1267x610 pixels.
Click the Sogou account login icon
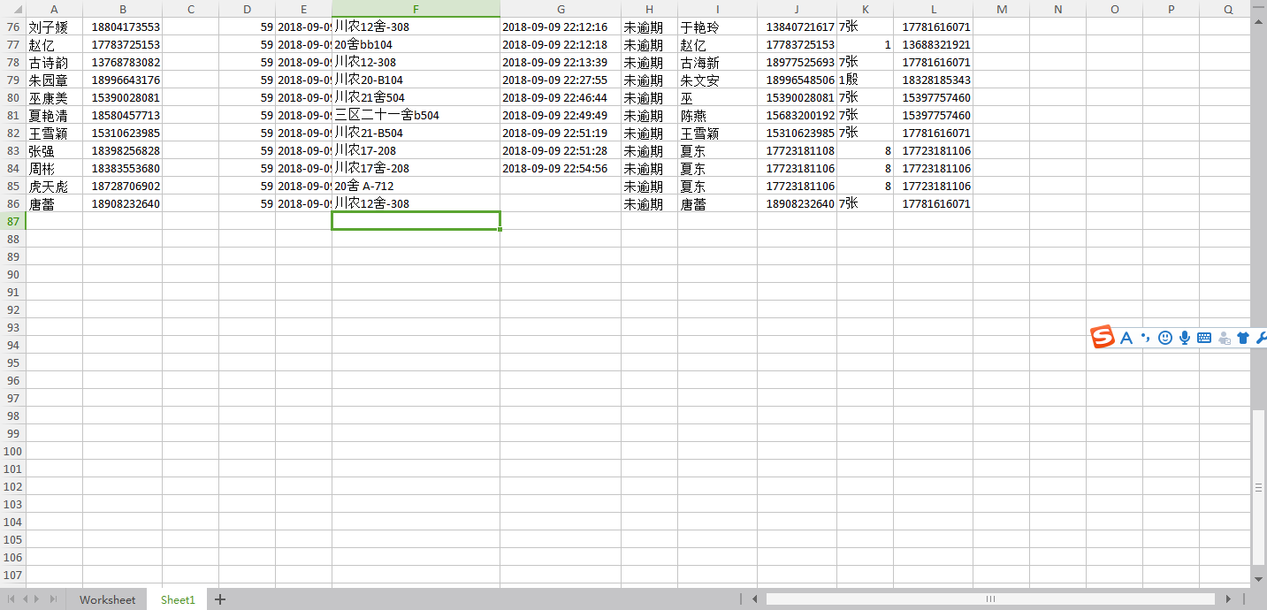pos(1224,338)
